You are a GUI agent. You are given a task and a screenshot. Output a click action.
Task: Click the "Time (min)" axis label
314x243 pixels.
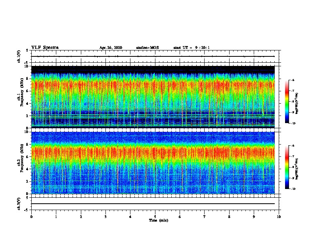tap(159, 220)
